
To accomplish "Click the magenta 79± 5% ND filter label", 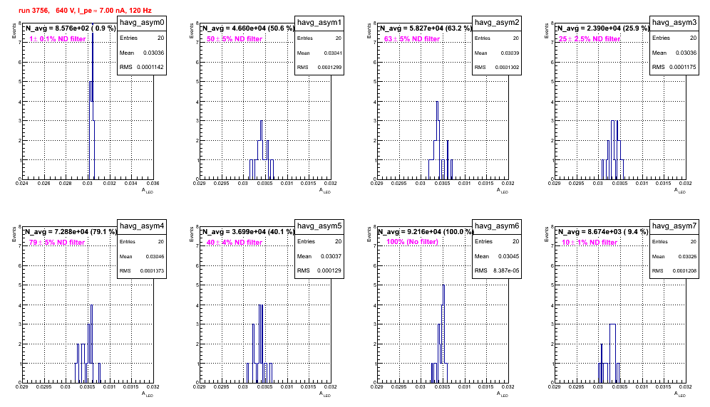I will (x=57, y=243).
